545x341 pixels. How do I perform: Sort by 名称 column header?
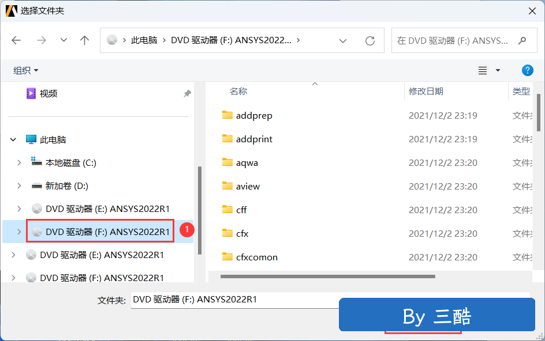click(x=238, y=91)
